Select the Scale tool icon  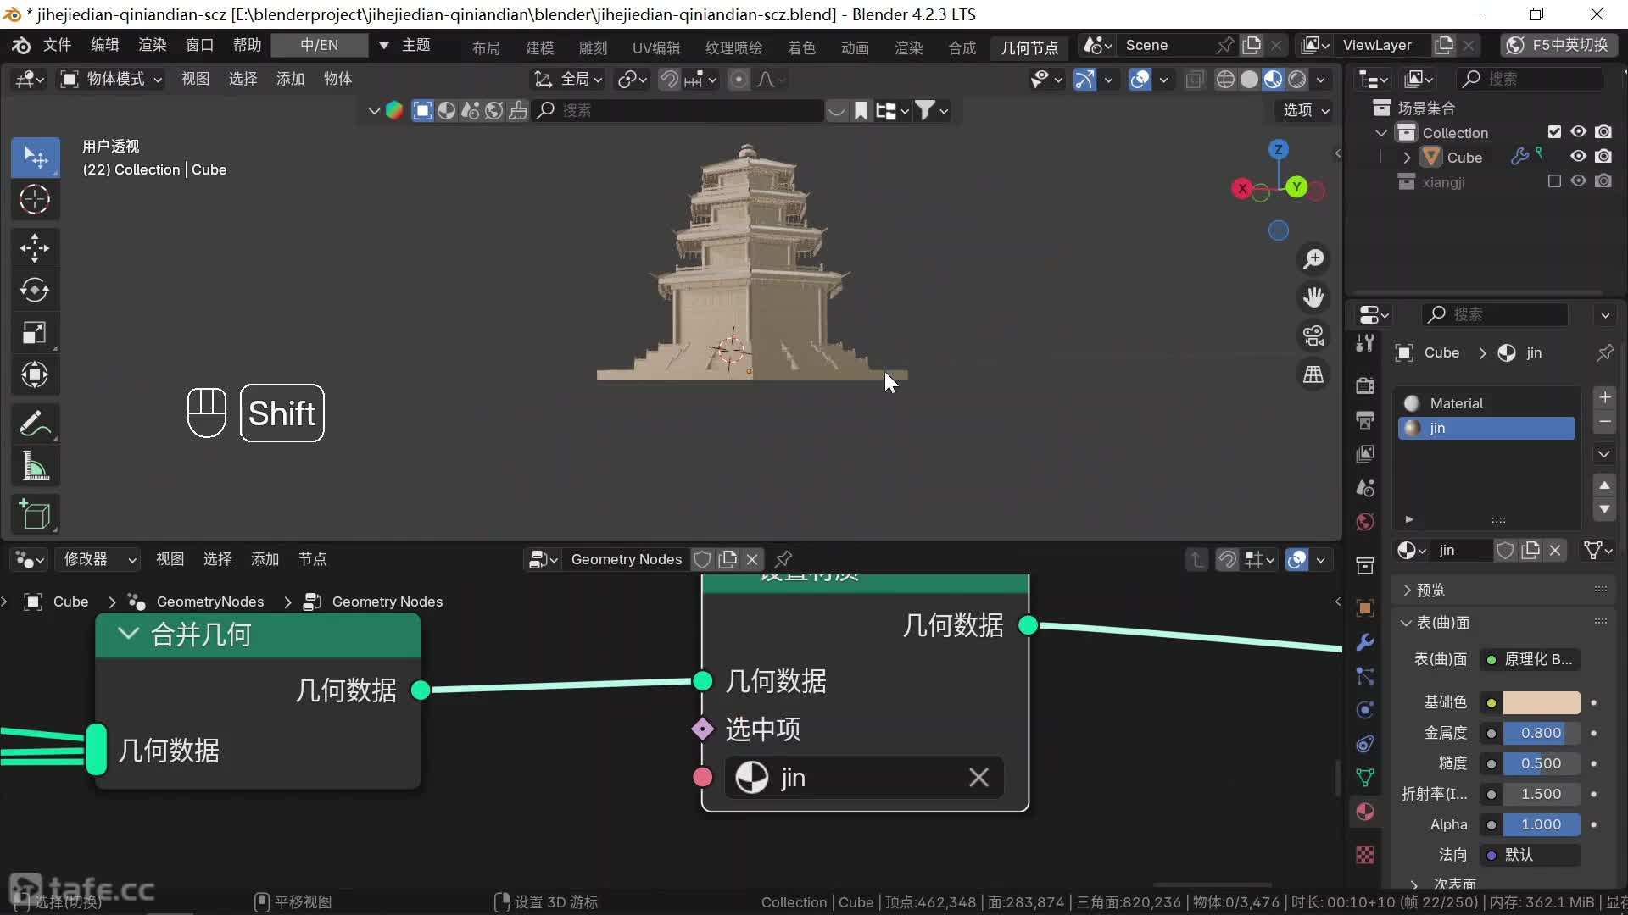[x=35, y=332]
